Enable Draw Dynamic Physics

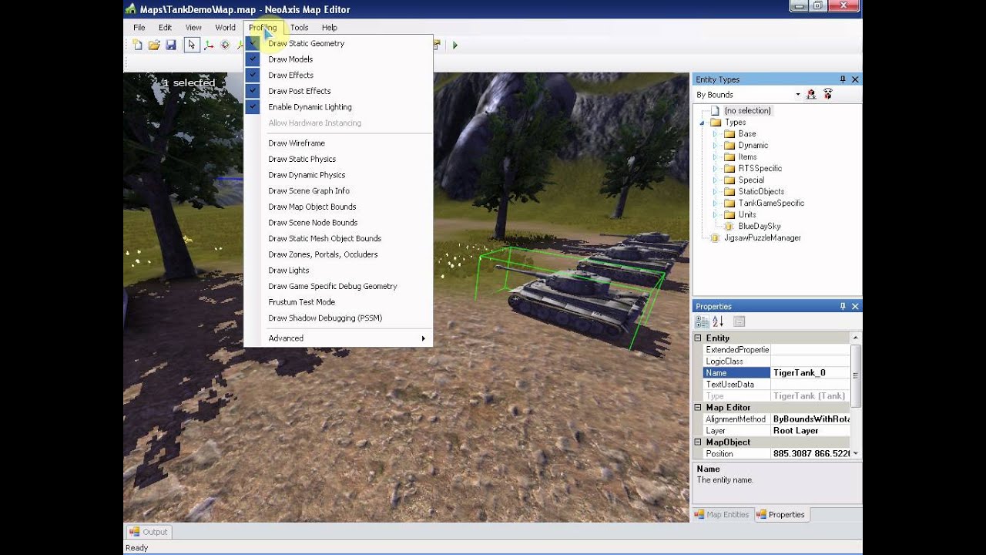click(x=338, y=175)
